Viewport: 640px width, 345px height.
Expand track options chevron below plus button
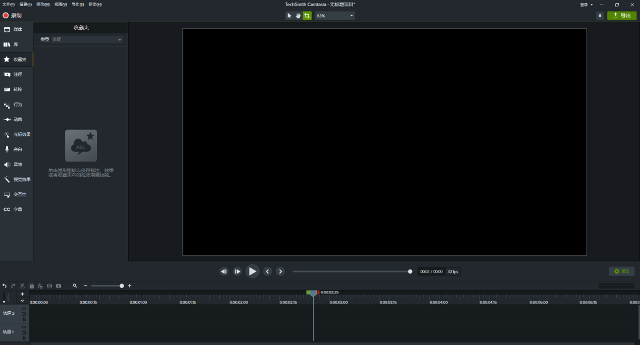pyautogui.click(x=22, y=301)
